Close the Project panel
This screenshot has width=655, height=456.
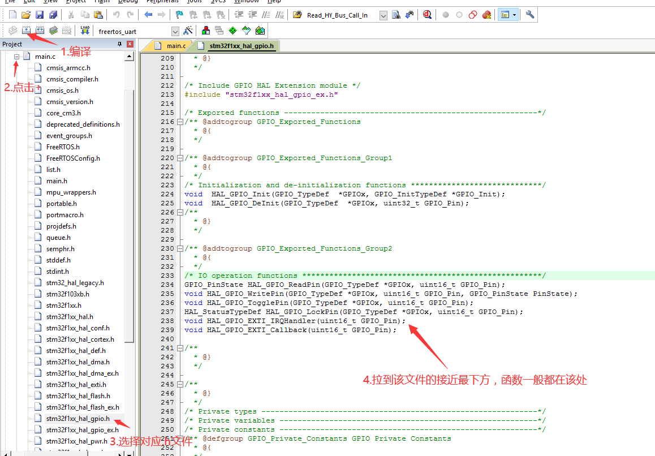[130, 44]
